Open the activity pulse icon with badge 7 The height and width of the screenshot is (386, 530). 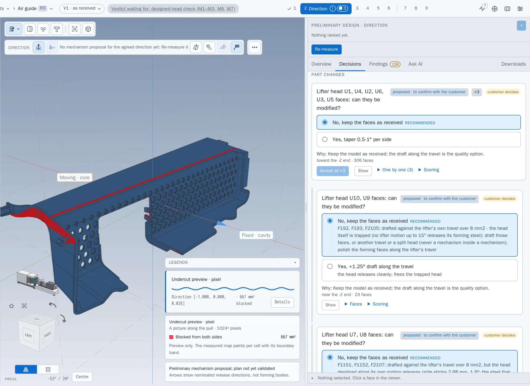click(x=482, y=8)
